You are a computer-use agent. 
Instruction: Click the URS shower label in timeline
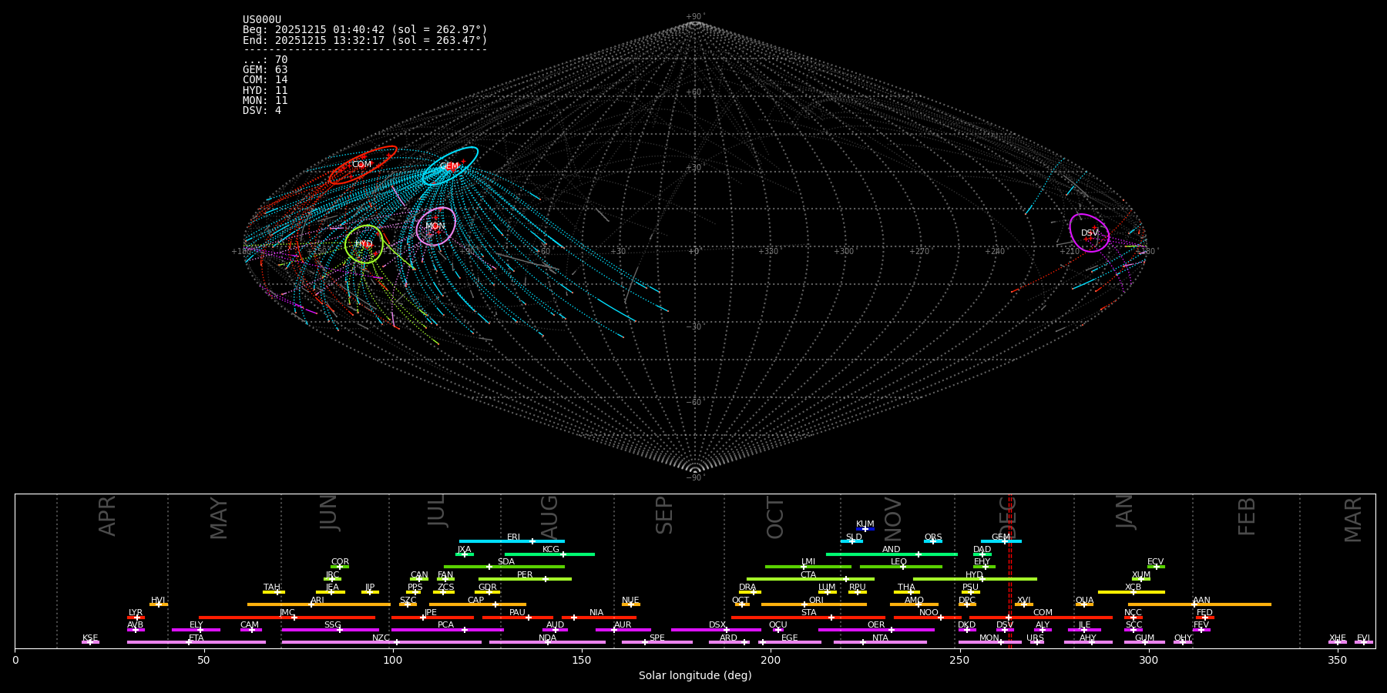pos(1036,638)
